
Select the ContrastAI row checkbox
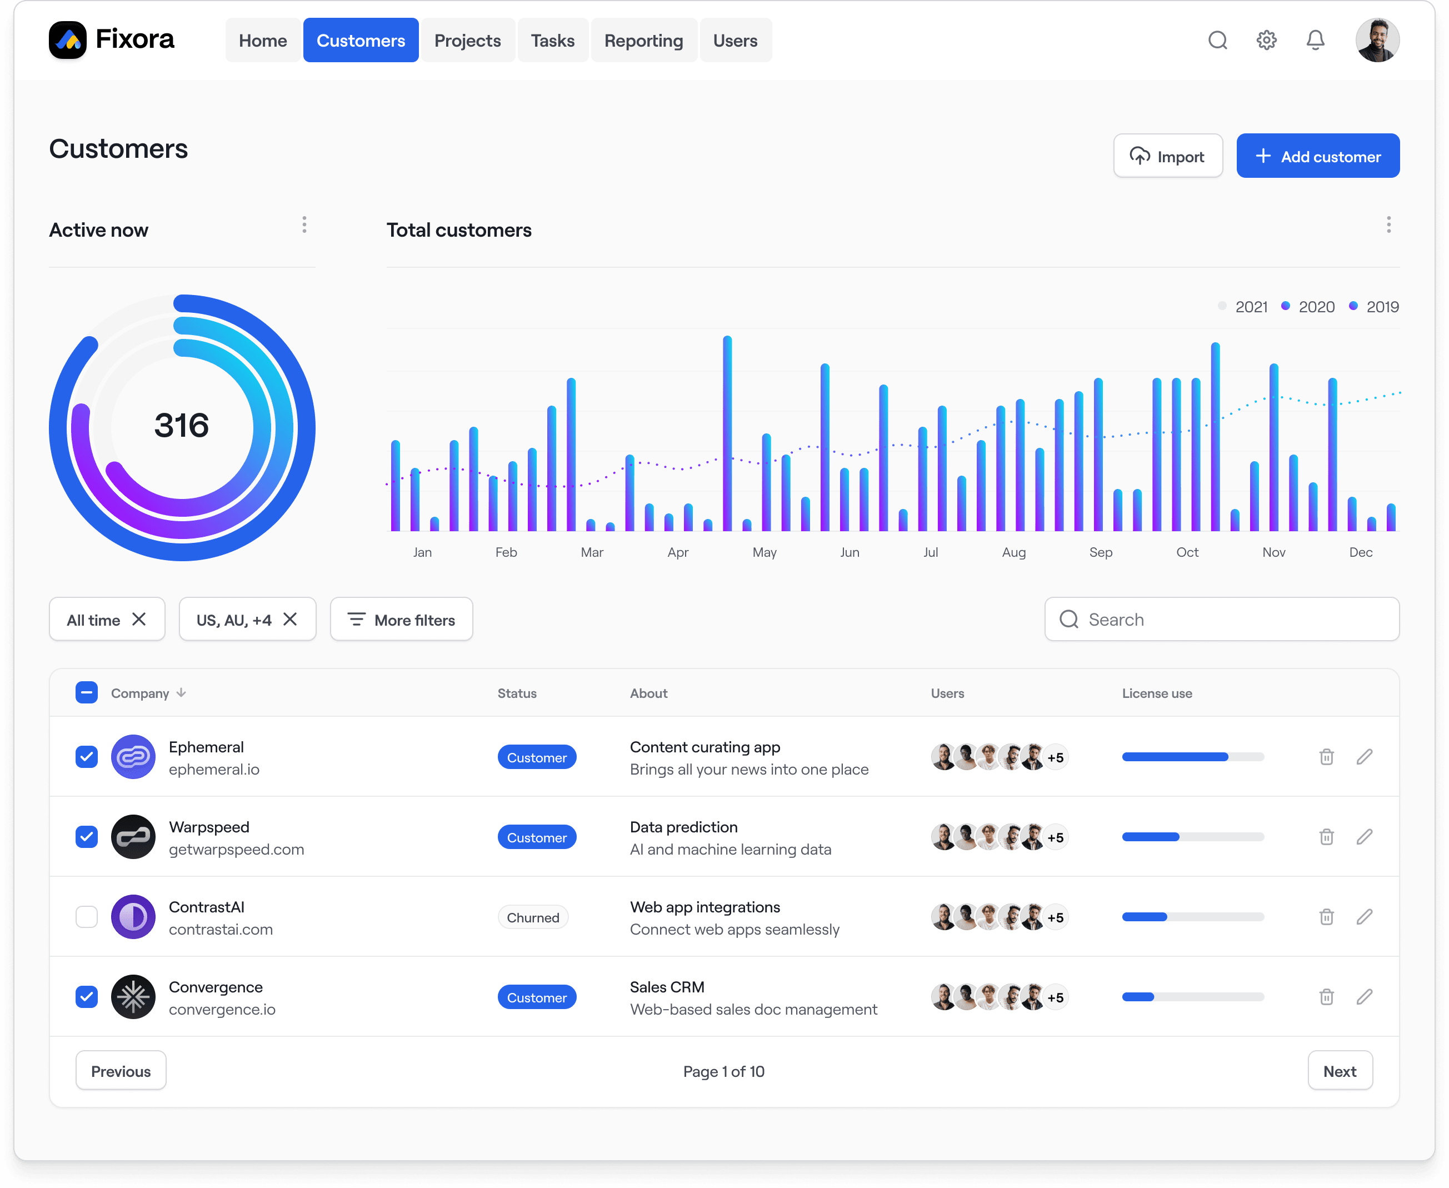point(86,917)
